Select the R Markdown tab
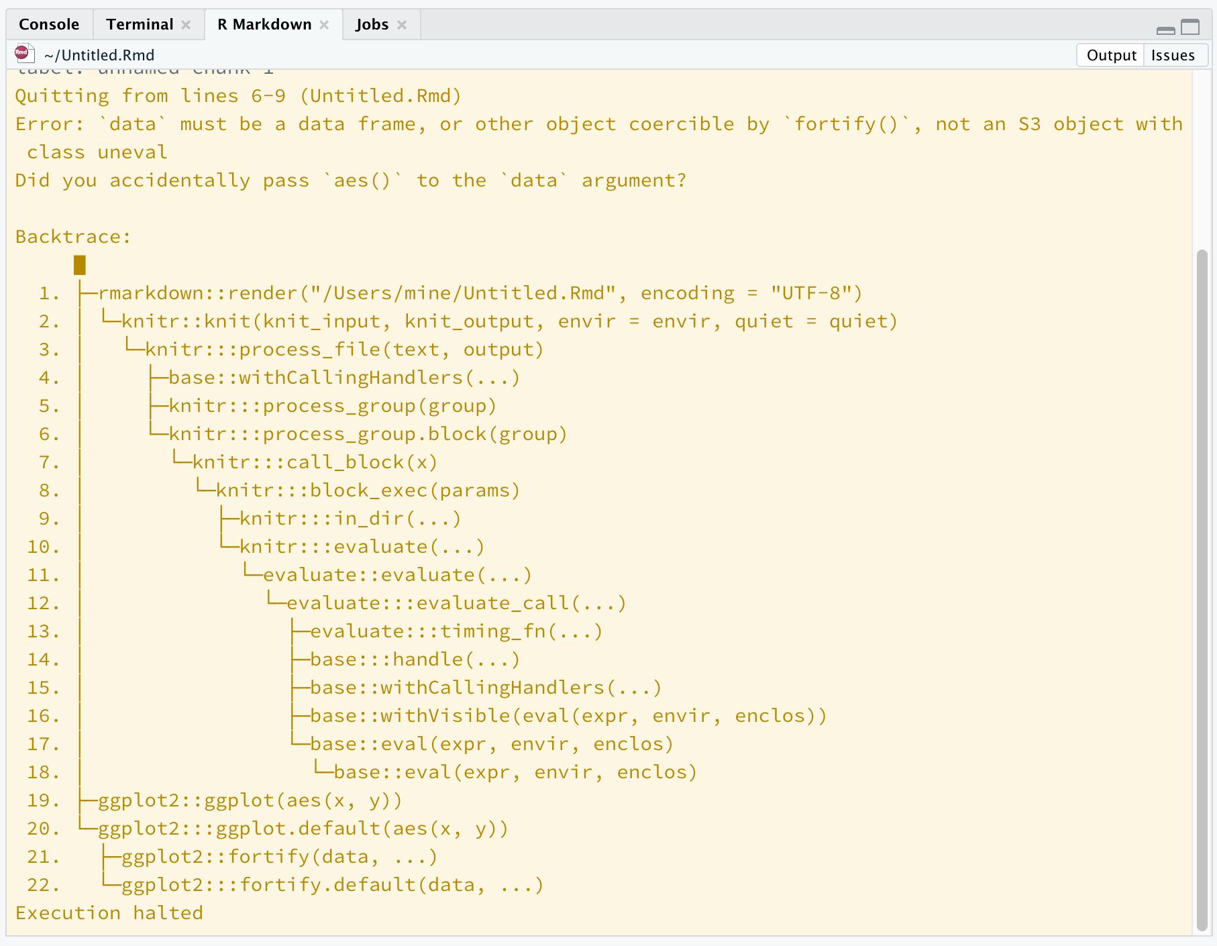1217x946 pixels. click(x=264, y=25)
